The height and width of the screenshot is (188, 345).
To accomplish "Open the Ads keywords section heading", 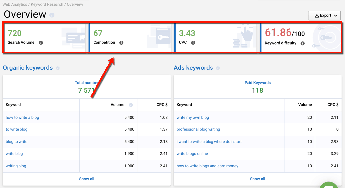I will 193,68.
